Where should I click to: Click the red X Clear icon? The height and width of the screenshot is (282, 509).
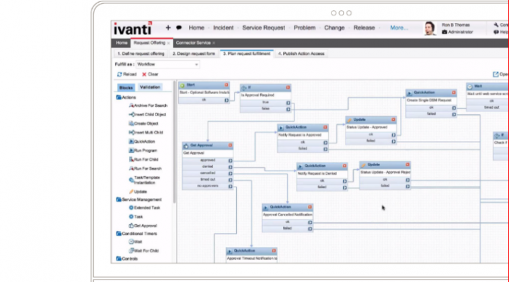(x=144, y=75)
